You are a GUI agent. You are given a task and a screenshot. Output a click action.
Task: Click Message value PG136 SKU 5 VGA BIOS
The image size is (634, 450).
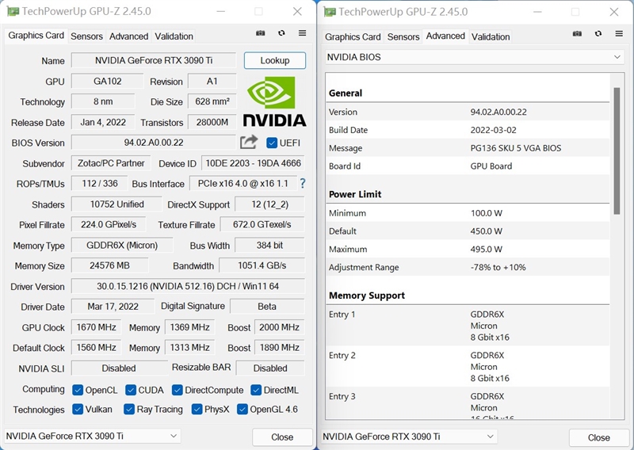(x=516, y=148)
